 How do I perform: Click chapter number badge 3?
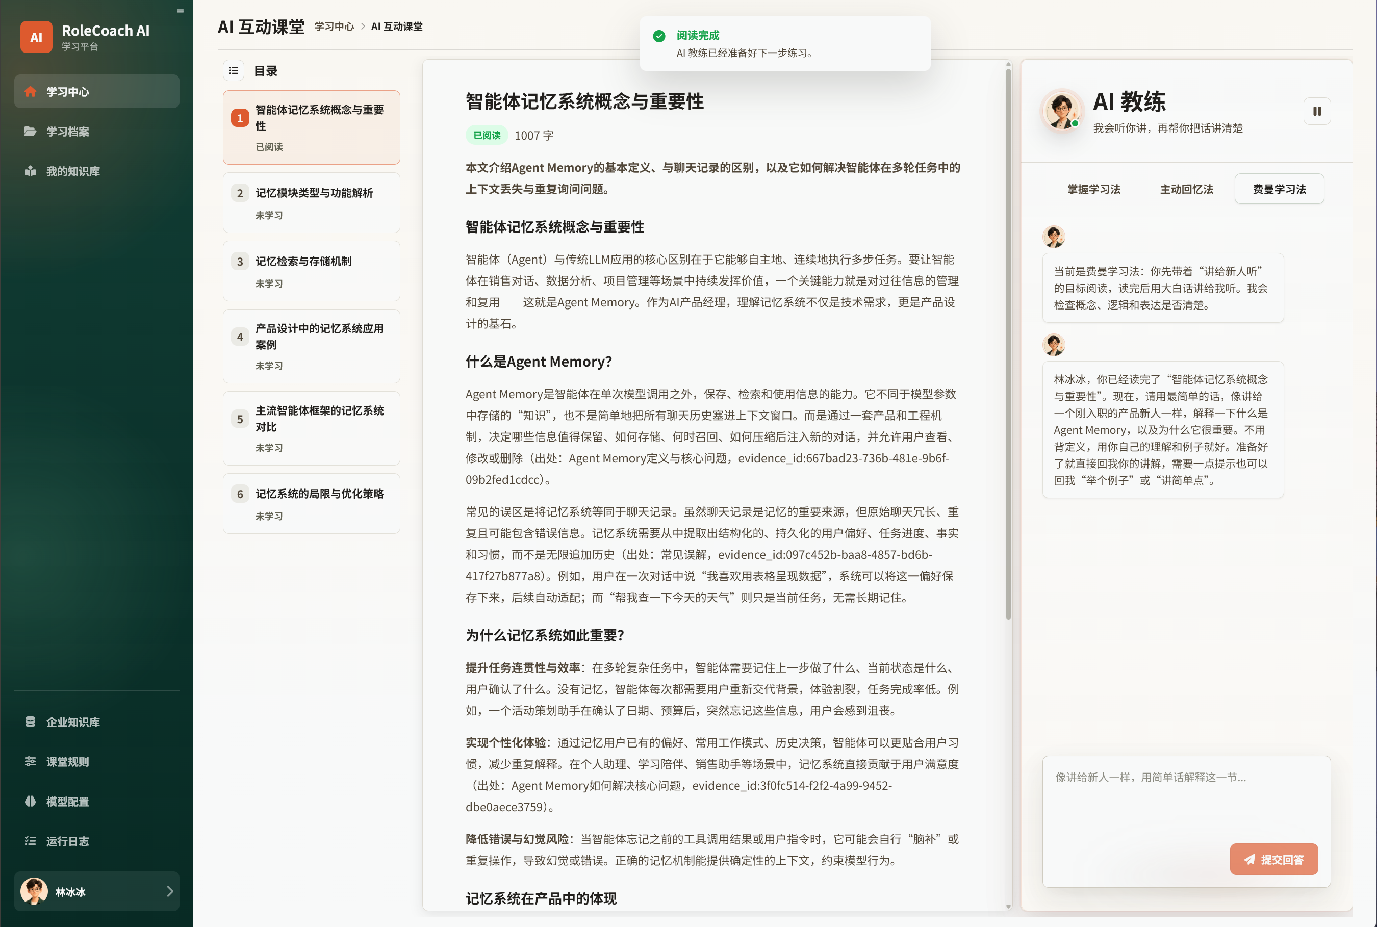click(240, 261)
